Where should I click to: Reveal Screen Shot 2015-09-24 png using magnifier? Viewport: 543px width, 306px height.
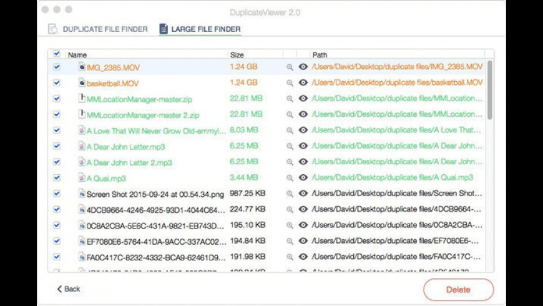[290, 194]
